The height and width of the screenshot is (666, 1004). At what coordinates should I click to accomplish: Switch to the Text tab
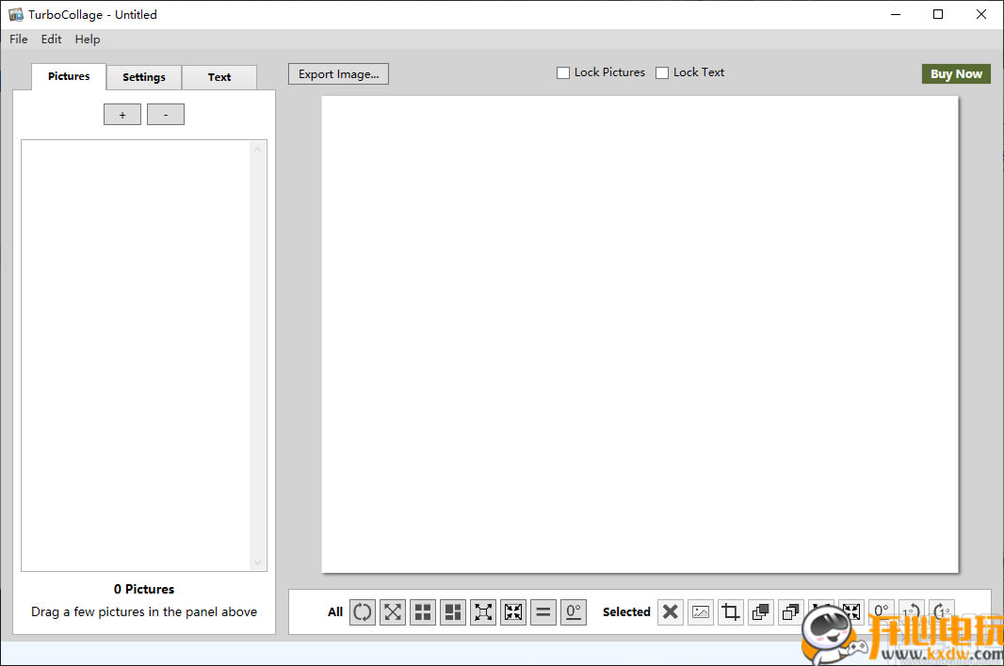point(219,77)
